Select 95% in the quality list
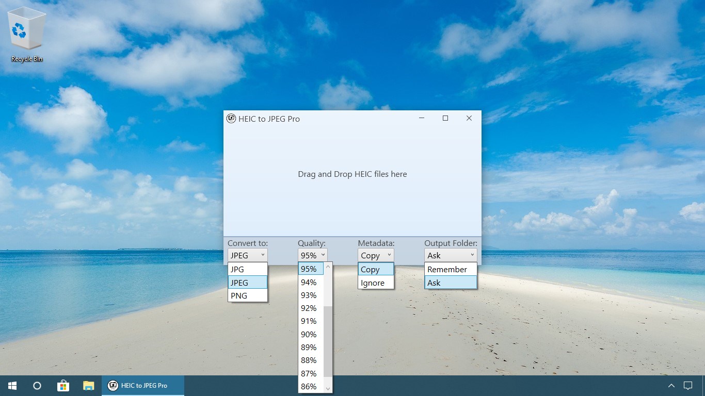Screen dimensions: 705x396 point(311,269)
